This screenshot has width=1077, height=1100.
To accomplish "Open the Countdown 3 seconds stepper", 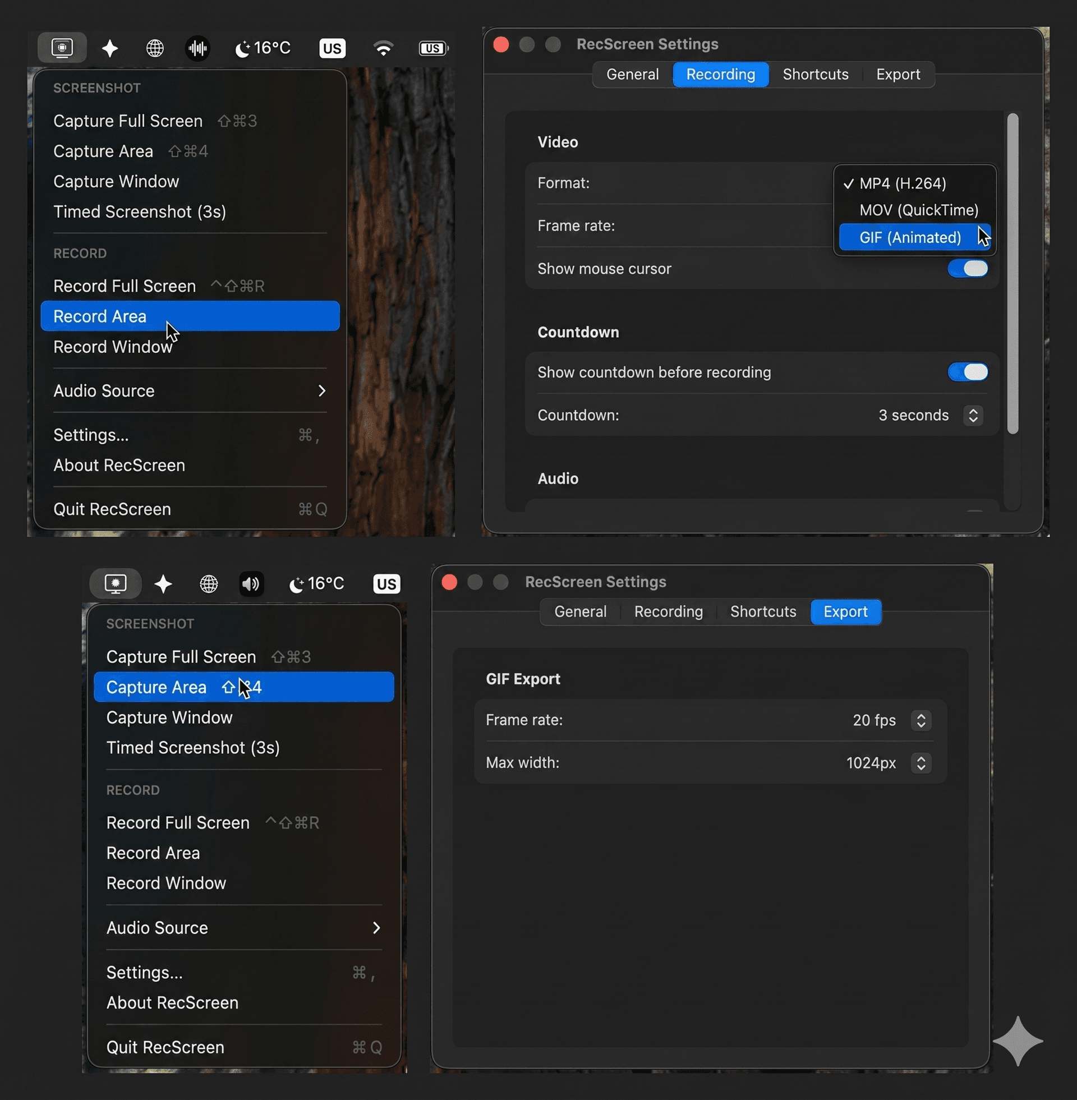I will pyautogui.click(x=973, y=415).
